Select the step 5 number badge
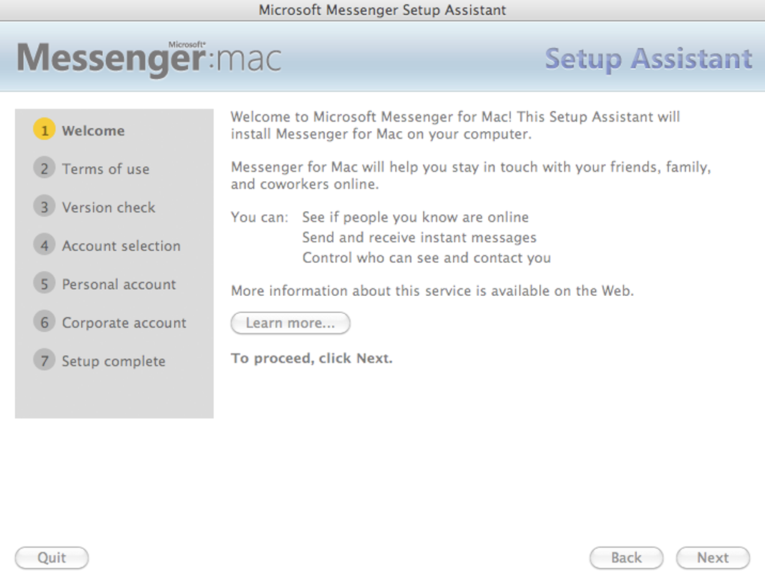Screen dimensions: 765x585 pos(44,284)
